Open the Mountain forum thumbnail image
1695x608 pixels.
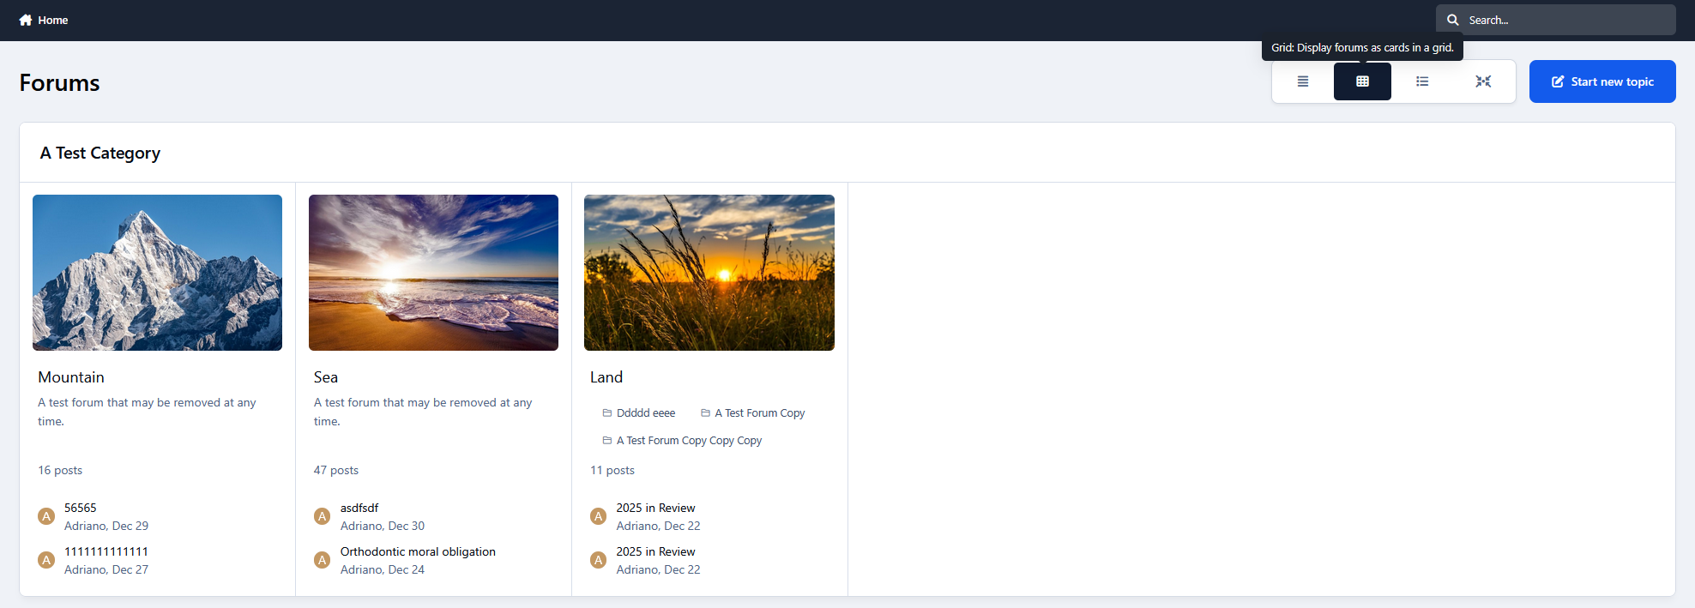157,273
